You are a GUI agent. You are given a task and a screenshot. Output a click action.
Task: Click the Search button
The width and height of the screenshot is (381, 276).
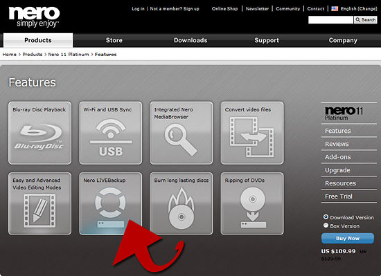coord(366,20)
